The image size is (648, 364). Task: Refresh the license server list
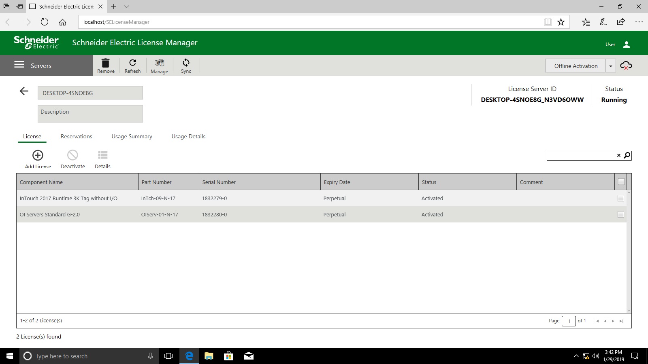point(132,63)
